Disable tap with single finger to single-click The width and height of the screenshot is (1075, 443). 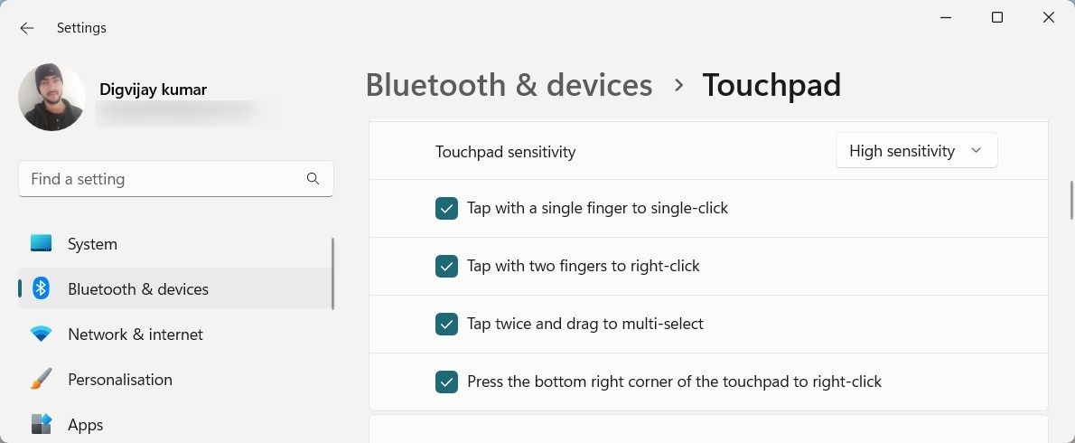point(446,209)
